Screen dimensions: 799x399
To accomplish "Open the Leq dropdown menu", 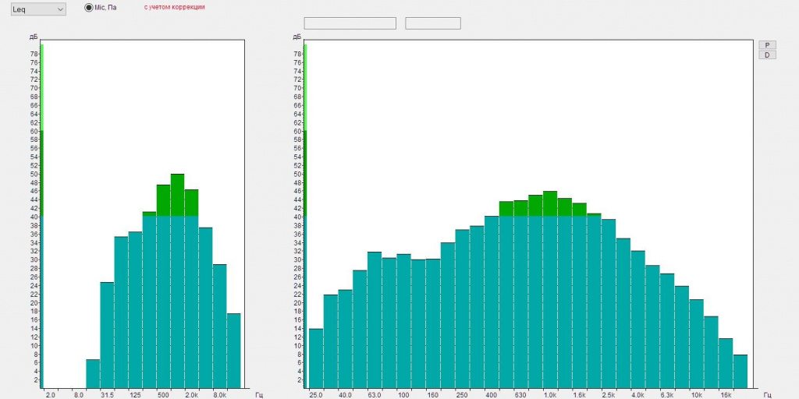I will pos(38,9).
